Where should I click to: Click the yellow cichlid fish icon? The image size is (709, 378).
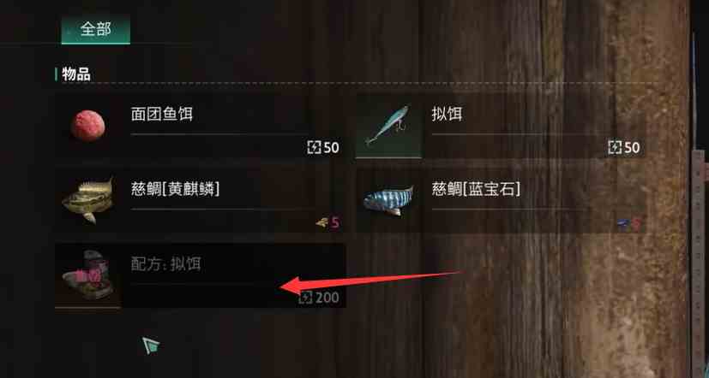[87, 200]
